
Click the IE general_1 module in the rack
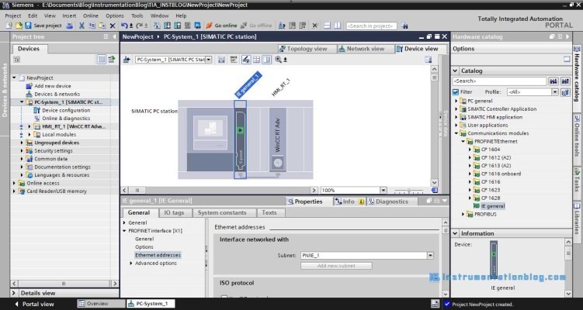pyautogui.click(x=240, y=139)
